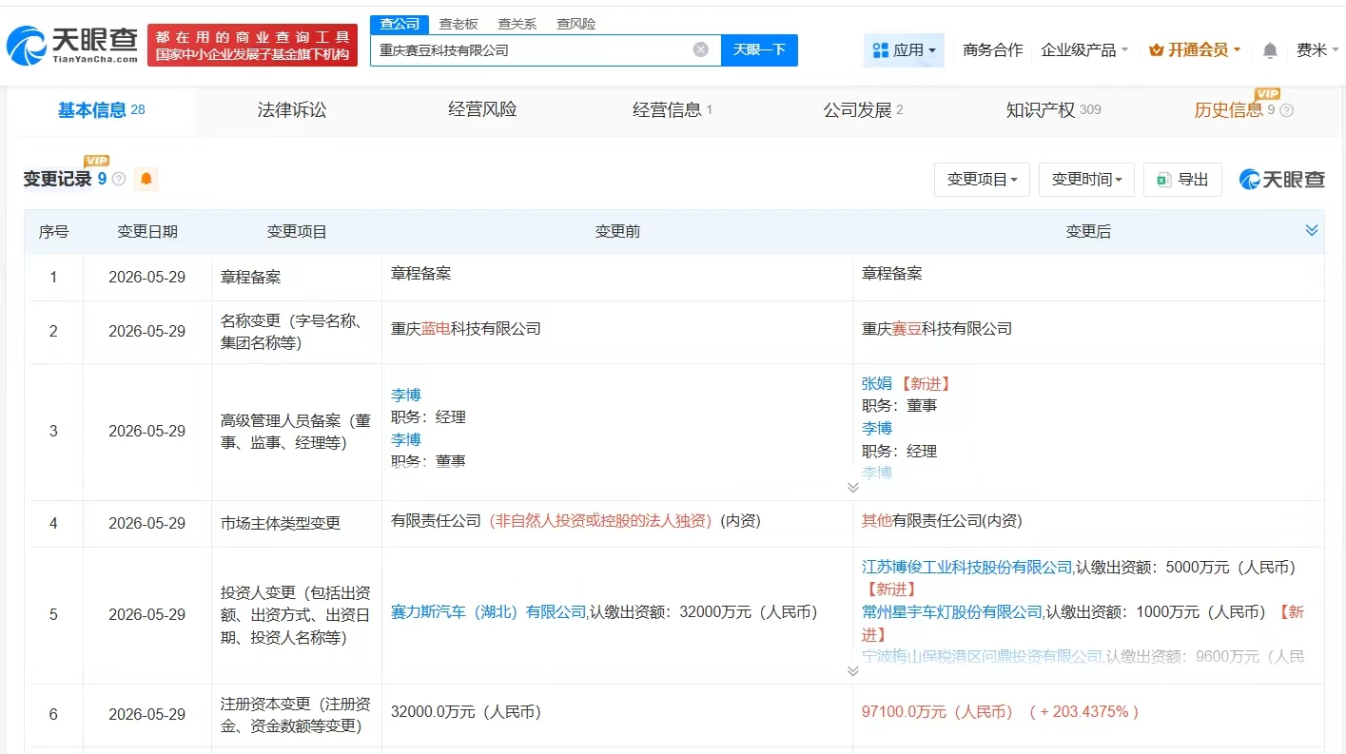Screen dimensions: 1346x754
Task: Open 商务合作 link in header
Action: (x=992, y=49)
